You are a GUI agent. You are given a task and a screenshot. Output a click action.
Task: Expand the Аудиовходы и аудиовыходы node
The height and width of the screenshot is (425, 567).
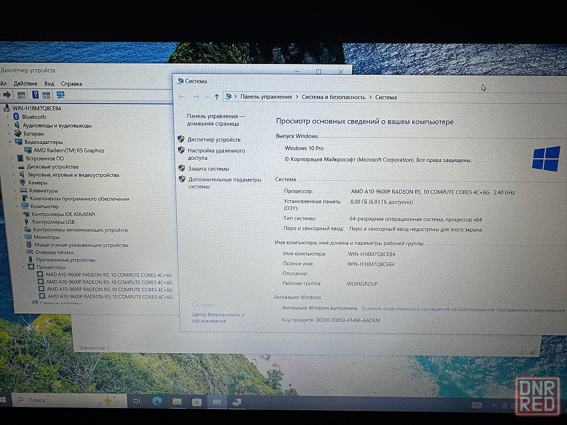pyautogui.click(x=9, y=125)
